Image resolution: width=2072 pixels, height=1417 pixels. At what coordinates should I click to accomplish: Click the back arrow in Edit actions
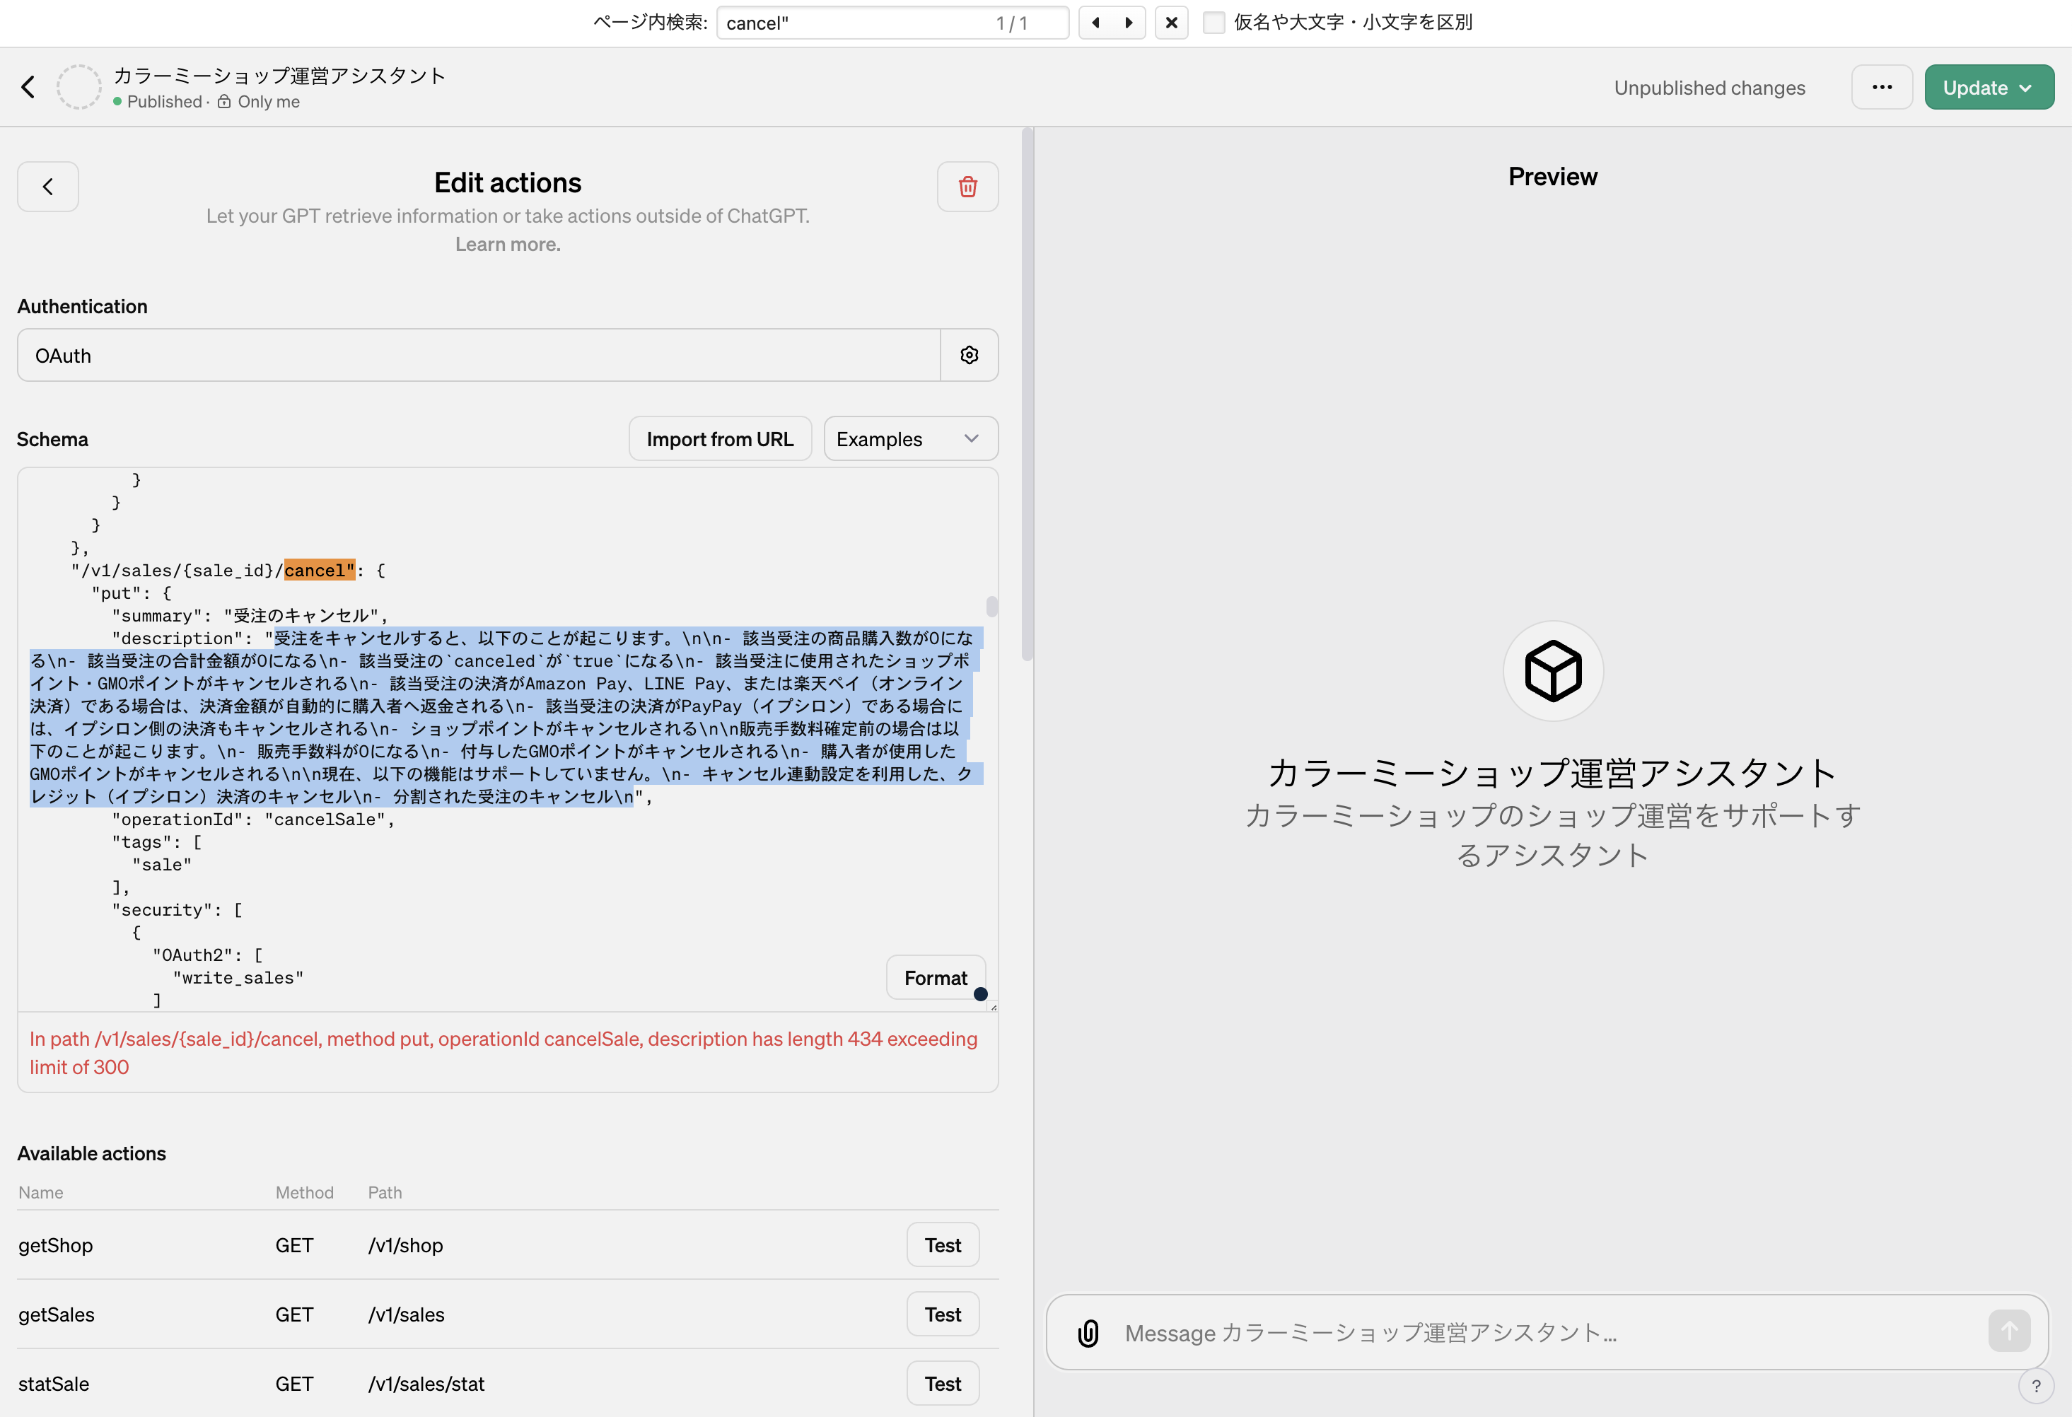pos(47,186)
